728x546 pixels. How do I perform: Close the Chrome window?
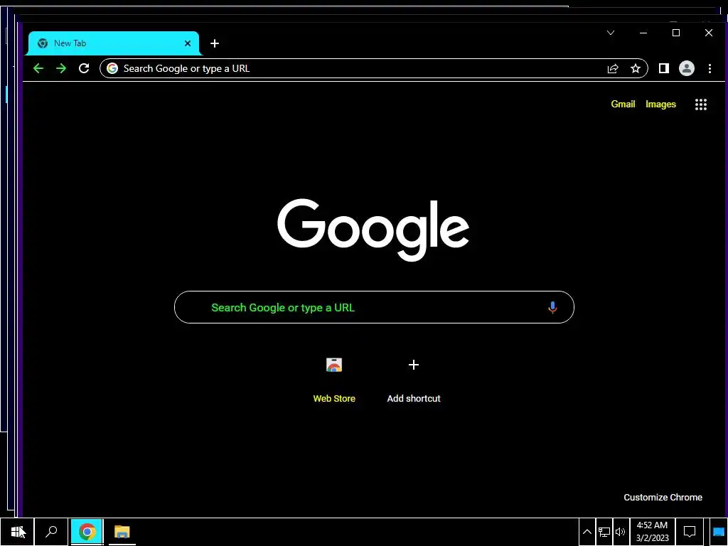(709, 33)
